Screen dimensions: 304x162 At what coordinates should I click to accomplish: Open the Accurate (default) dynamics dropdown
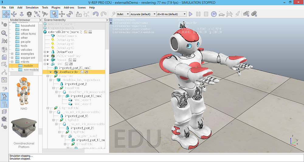[x=143, y=14]
